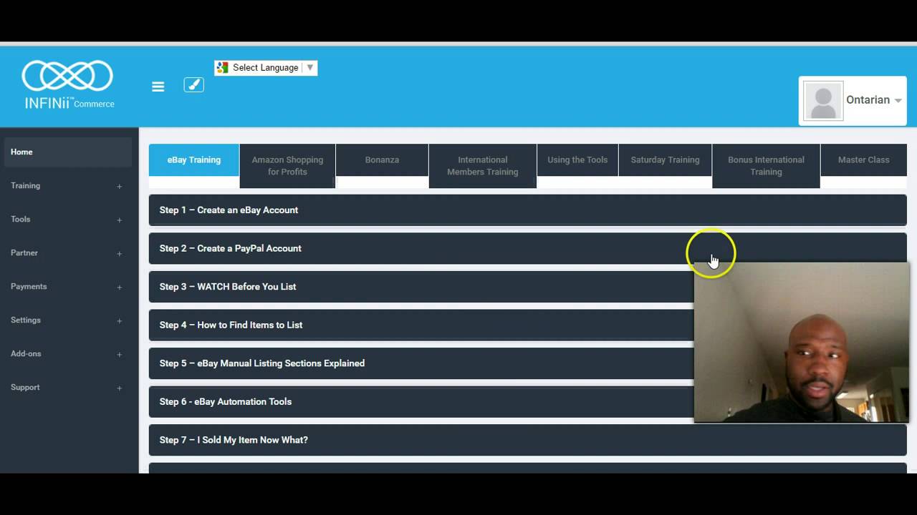The height and width of the screenshot is (515, 917).
Task: Expand Tools with its plus icon
Action: (x=120, y=220)
